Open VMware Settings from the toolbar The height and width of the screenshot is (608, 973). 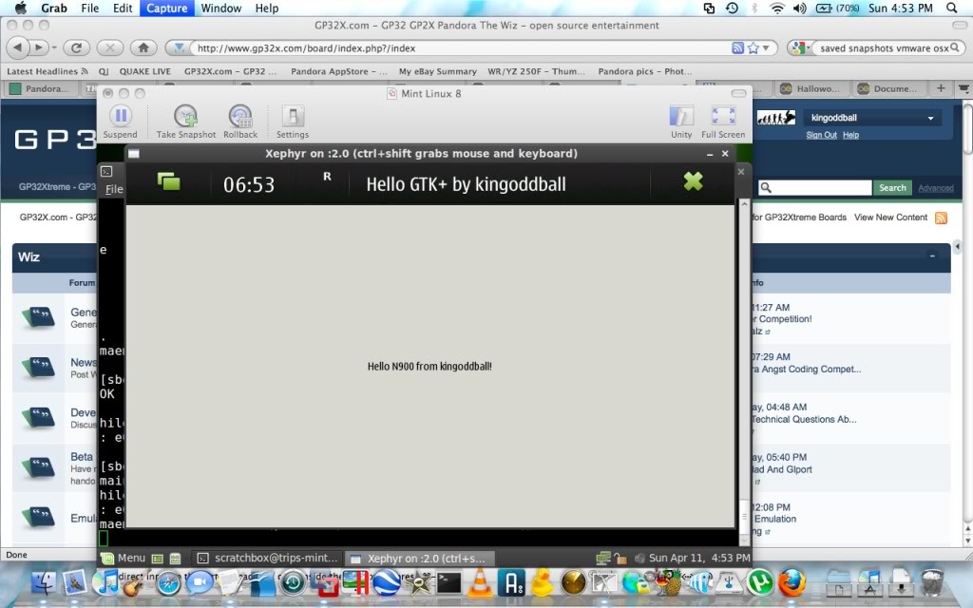coord(293,117)
